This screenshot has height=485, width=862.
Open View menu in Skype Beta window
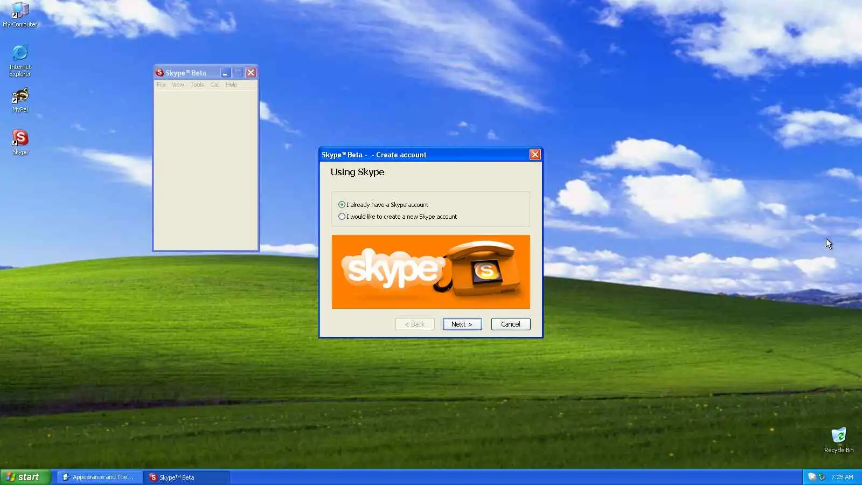coord(178,85)
